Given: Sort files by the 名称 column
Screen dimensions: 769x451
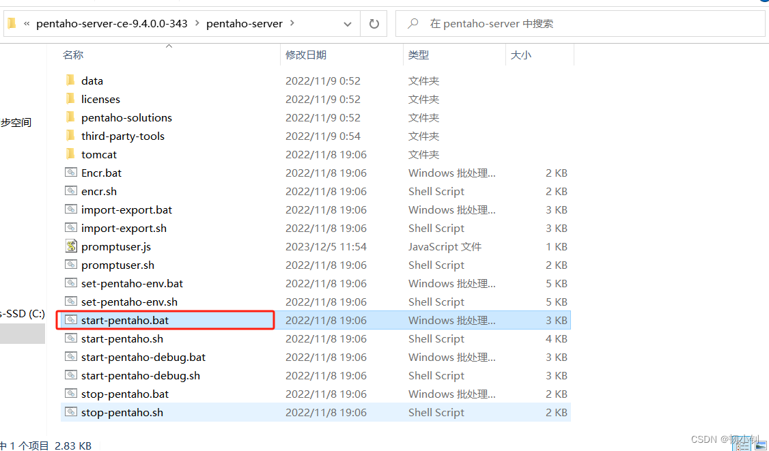Looking at the screenshot, I should 72,55.
